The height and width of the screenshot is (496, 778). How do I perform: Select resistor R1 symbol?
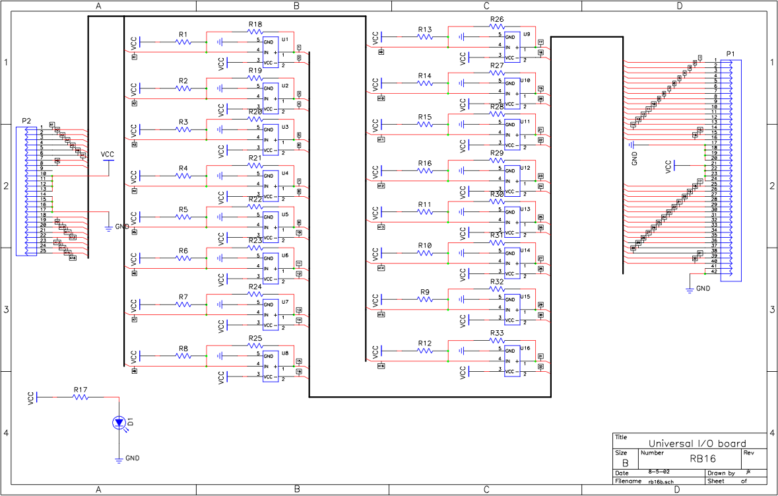(183, 41)
